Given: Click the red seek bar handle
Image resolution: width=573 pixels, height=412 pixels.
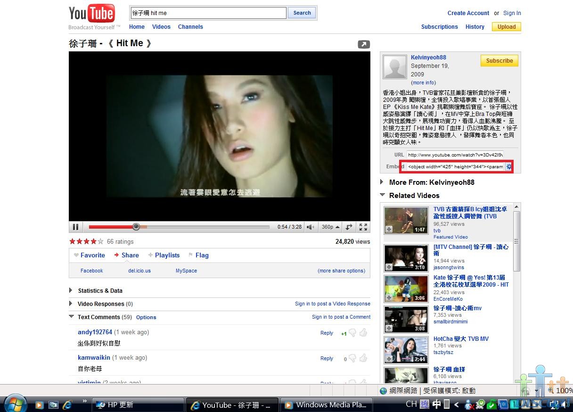Looking at the screenshot, I should [x=136, y=227].
